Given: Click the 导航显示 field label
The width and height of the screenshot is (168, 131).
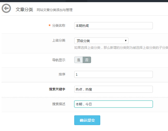Looking at the screenshot, I should pos(59,60).
